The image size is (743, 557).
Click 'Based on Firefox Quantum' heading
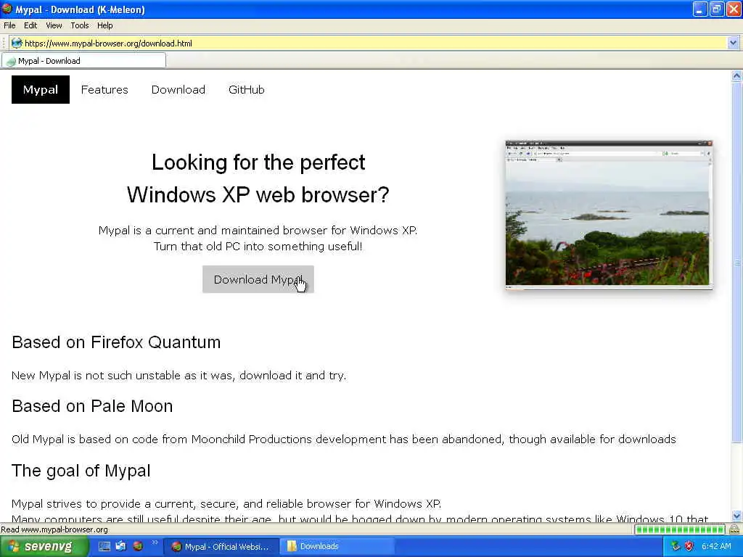pos(116,342)
